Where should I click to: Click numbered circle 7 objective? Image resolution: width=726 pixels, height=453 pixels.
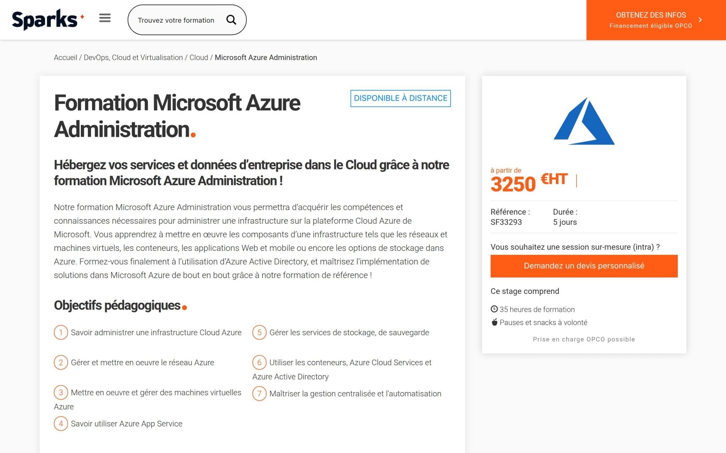coord(259,394)
